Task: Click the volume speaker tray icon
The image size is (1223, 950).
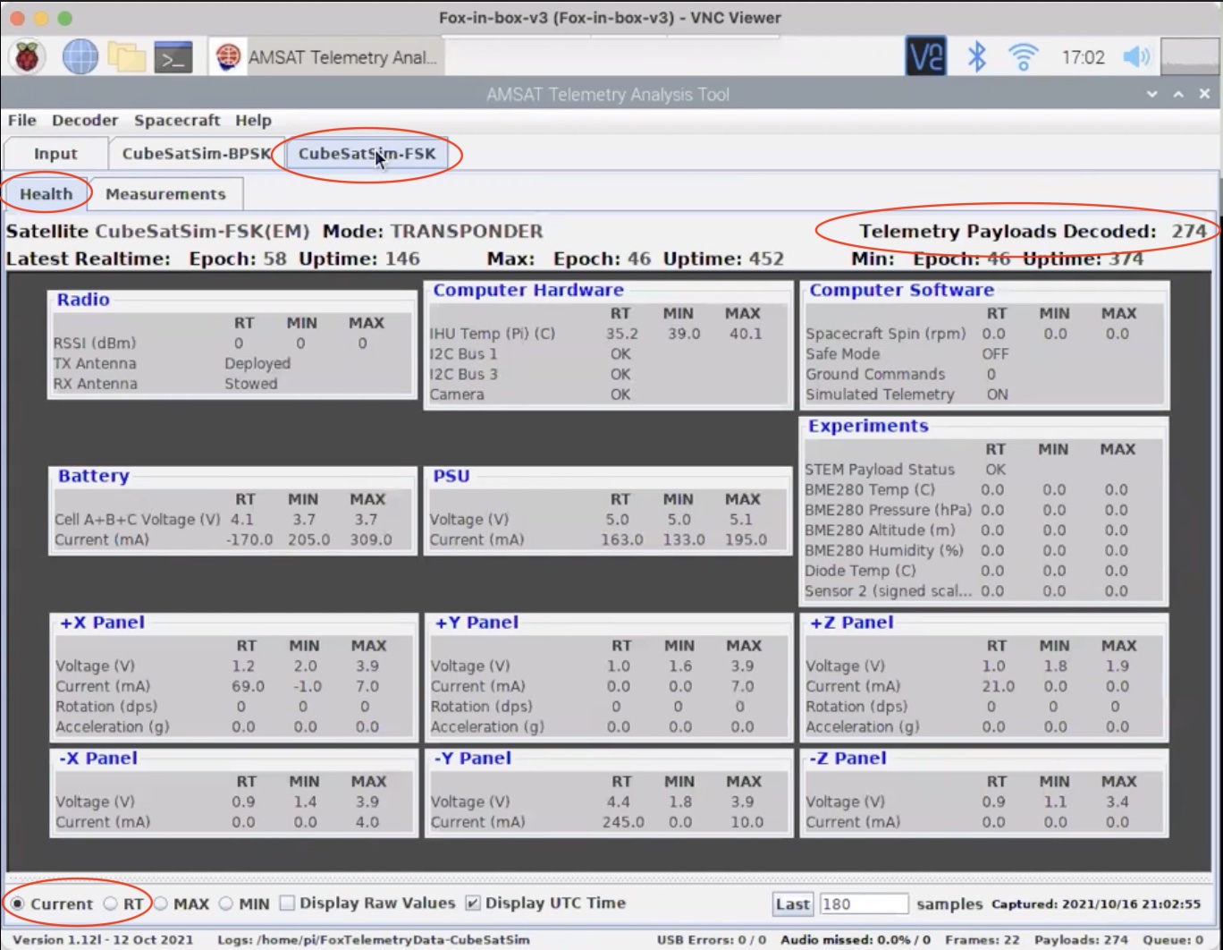Action: pos(1136,57)
